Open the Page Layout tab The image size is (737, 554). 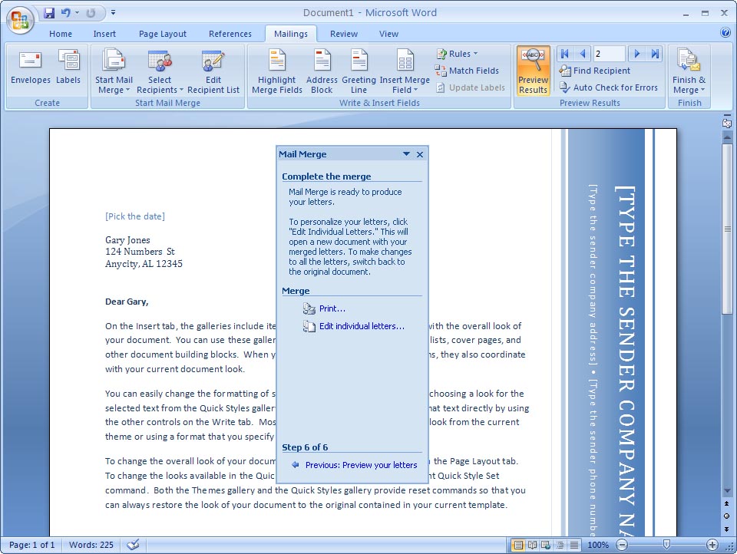pyautogui.click(x=163, y=34)
